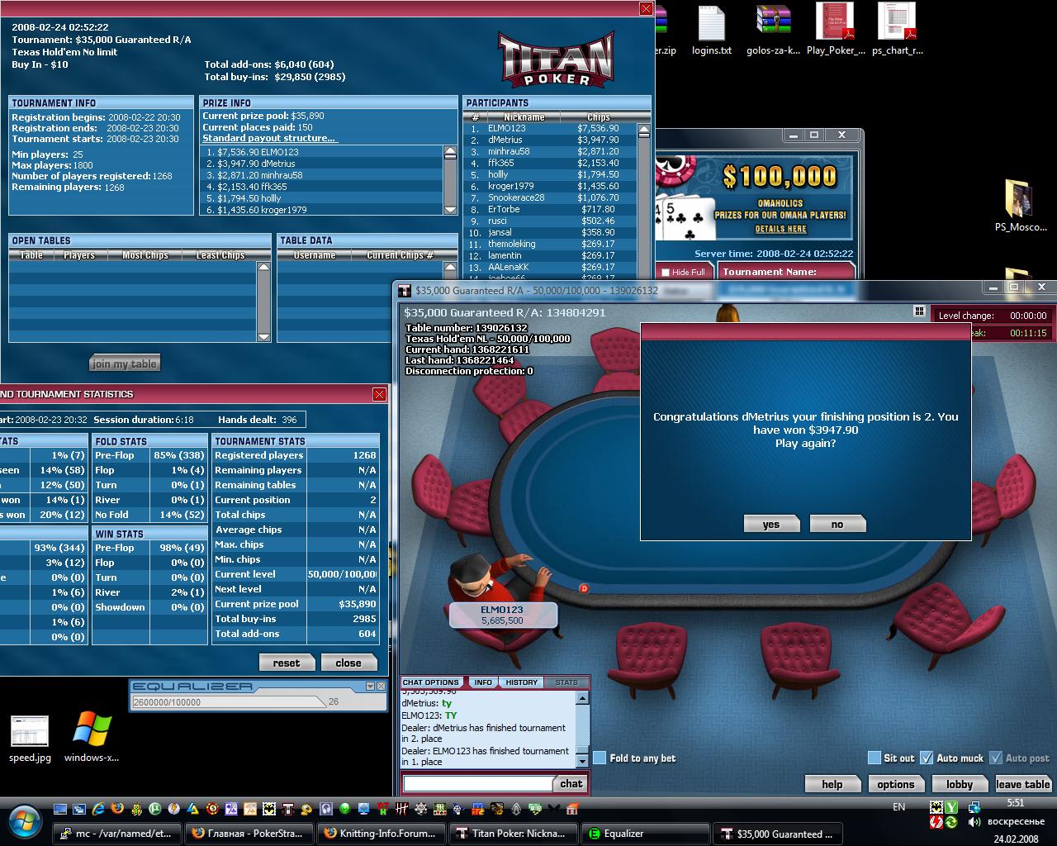
Task: Click the table layout grid icon
Action: [x=918, y=311]
